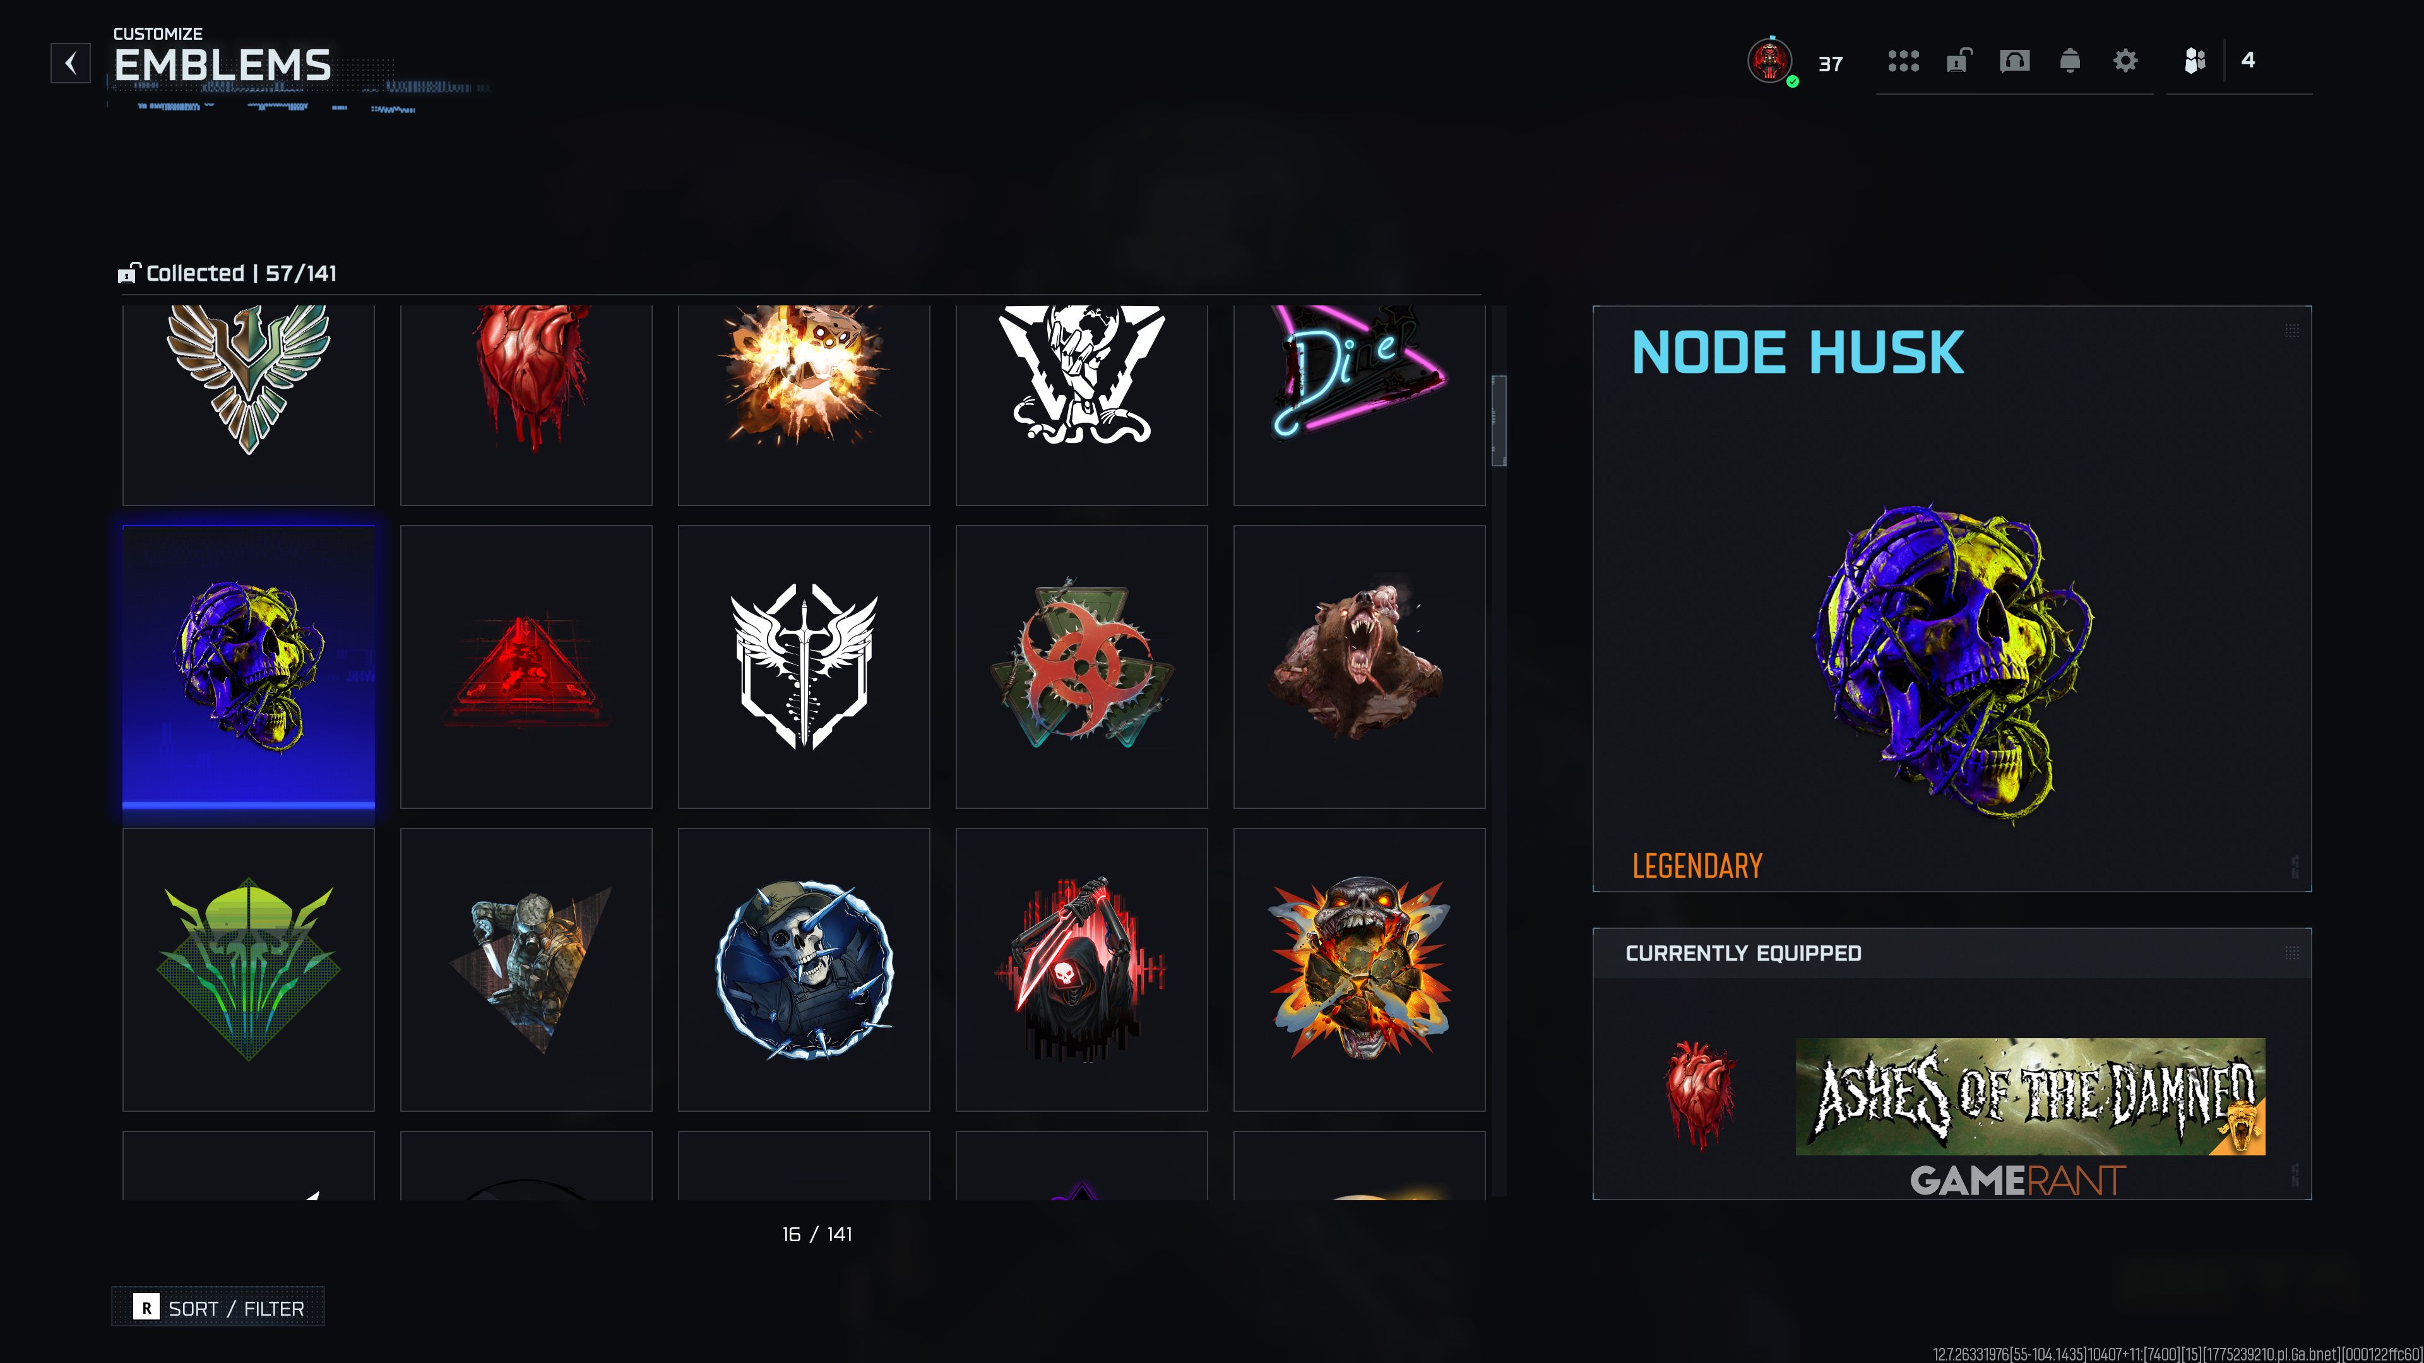Select the red triangle emblem
The width and height of the screenshot is (2424, 1363).
526,667
